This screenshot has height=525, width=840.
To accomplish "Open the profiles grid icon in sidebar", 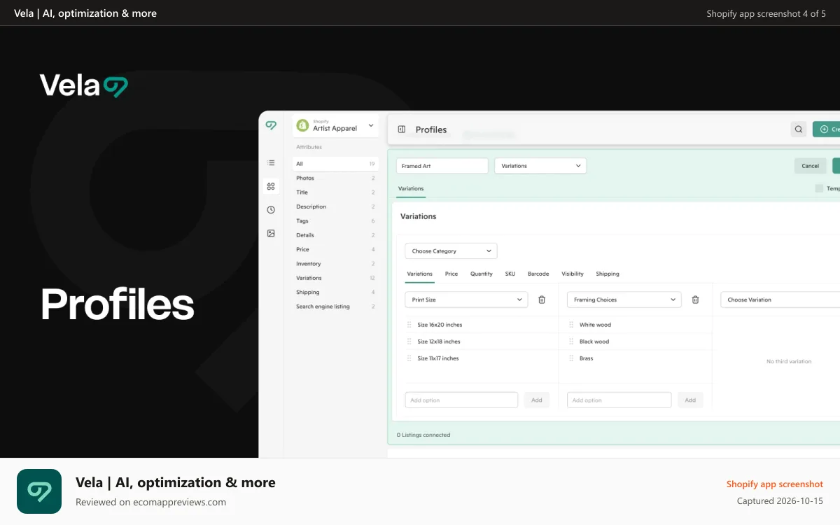I will [x=271, y=186].
